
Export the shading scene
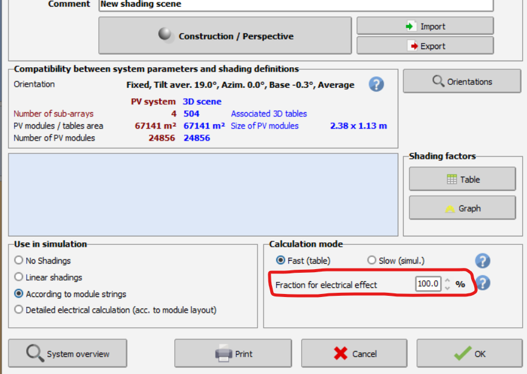tap(424, 46)
